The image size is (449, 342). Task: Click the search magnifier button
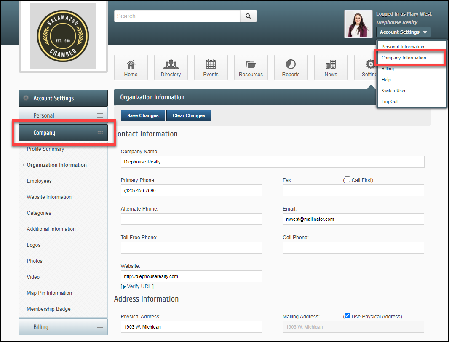click(248, 16)
